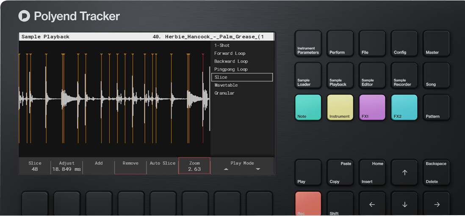Viewport: 465px width, 216px height.
Task: Select Granular play mode
Action: coord(242,93)
